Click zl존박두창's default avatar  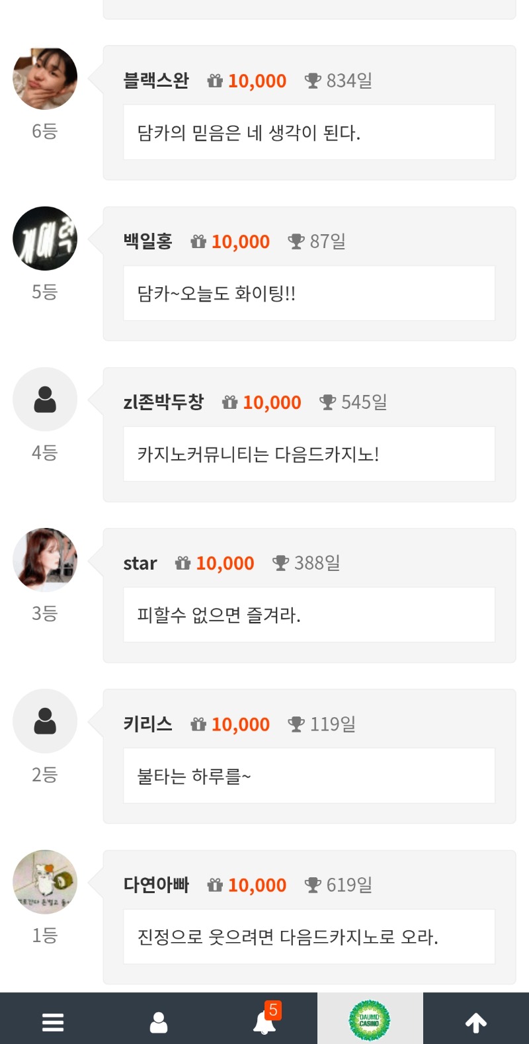[45, 400]
